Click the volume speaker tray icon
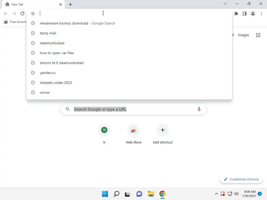This screenshot has width=267, height=200. [x=236, y=194]
